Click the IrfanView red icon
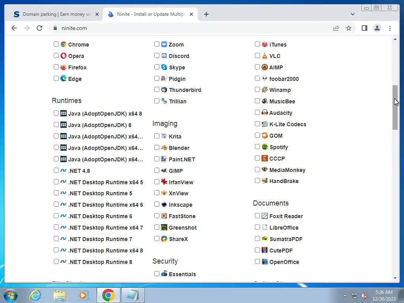Viewport: 404px width, 303px height. click(x=164, y=181)
